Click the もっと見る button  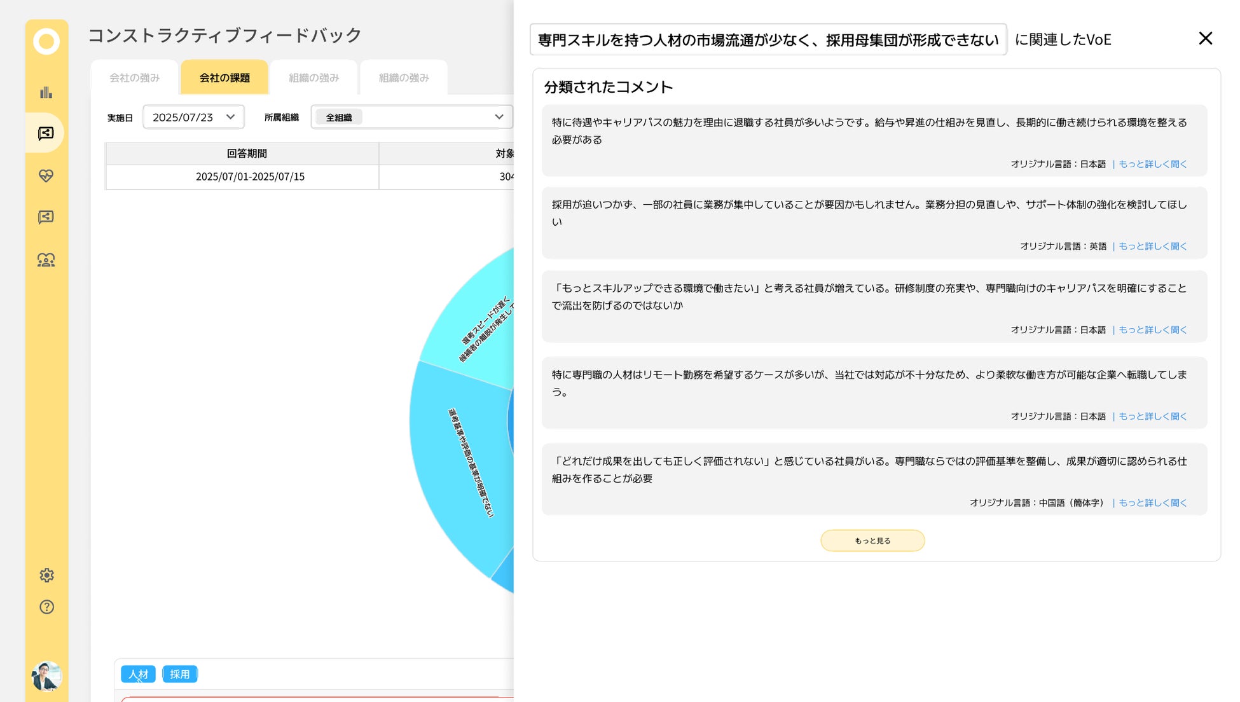point(872,540)
